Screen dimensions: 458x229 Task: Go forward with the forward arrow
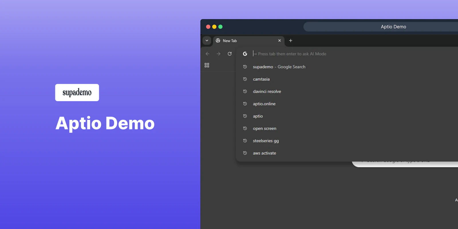[x=218, y=54]
